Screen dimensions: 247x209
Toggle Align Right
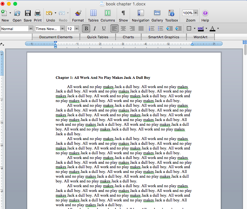(132, 28)
